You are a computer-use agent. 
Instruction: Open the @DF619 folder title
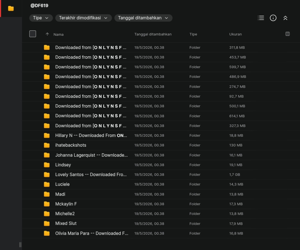pos(39,6)
